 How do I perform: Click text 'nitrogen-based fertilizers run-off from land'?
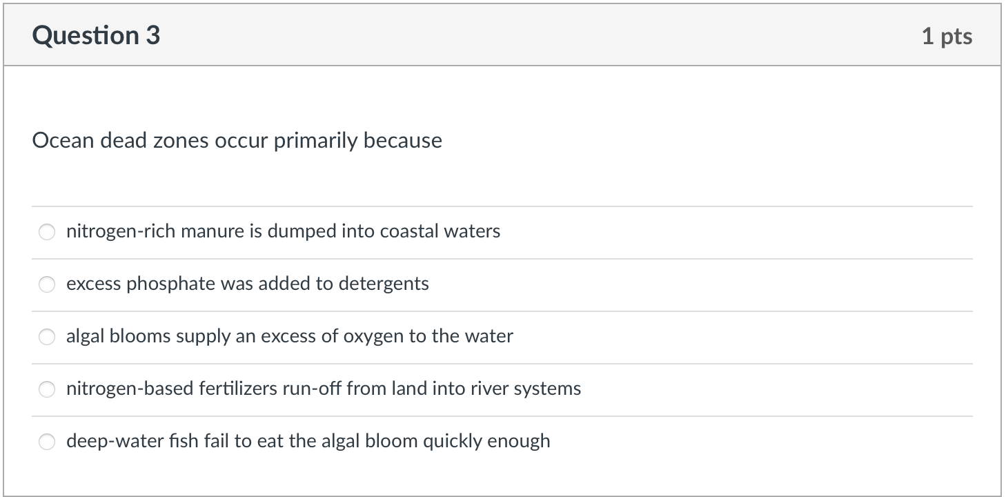(323, 389)
